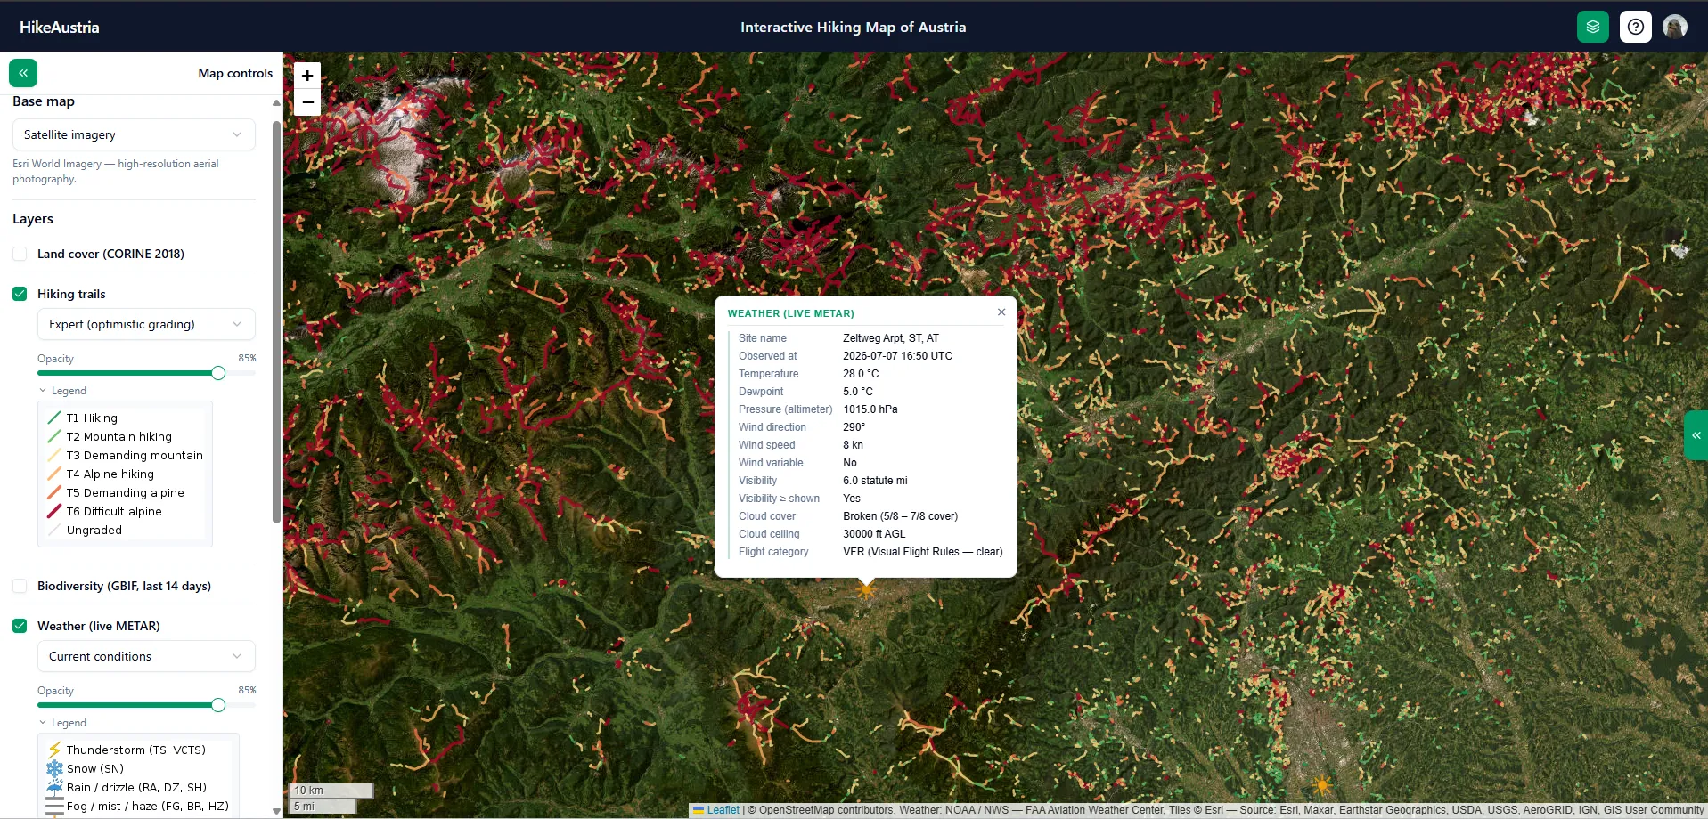Viewport: 1708px width, 819px height.
Task: Click the rain / drizzle legend icon
Action: pos(55,787)
